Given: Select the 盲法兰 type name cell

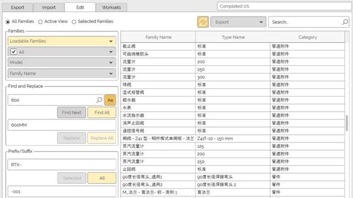Looking at the screenshot, I should pos(233,192).
